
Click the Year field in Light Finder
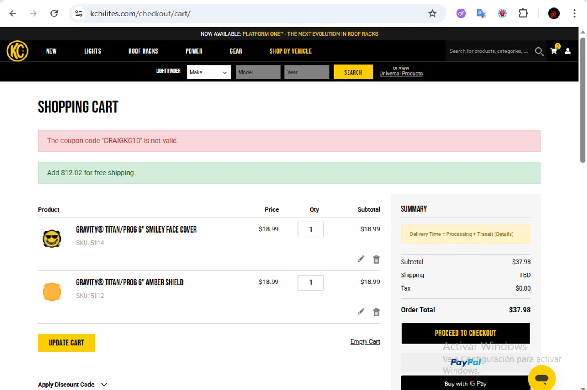[x=307, y=72]
